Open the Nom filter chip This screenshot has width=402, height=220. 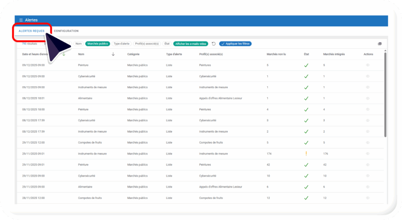[x=79, y=44]
